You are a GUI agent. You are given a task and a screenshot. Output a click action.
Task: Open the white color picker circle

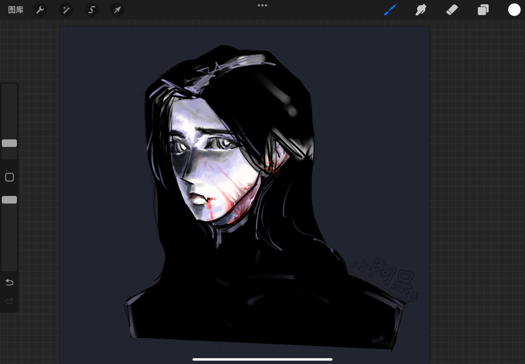point(514,10)
